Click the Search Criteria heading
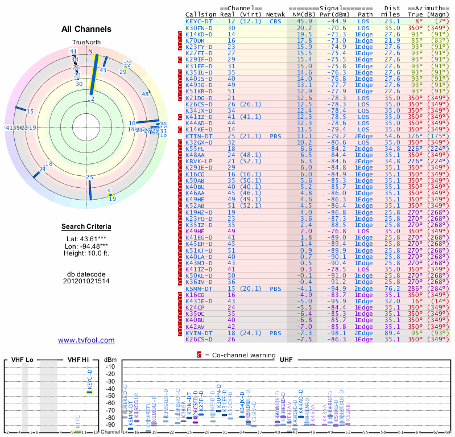The width and height of the screenshot is (455, 437). (x=86, y=227)
